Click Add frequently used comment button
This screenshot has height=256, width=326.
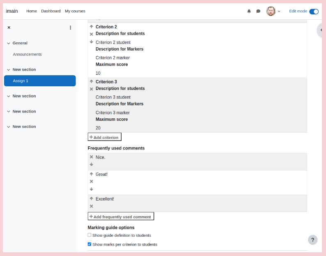[121, 216]
